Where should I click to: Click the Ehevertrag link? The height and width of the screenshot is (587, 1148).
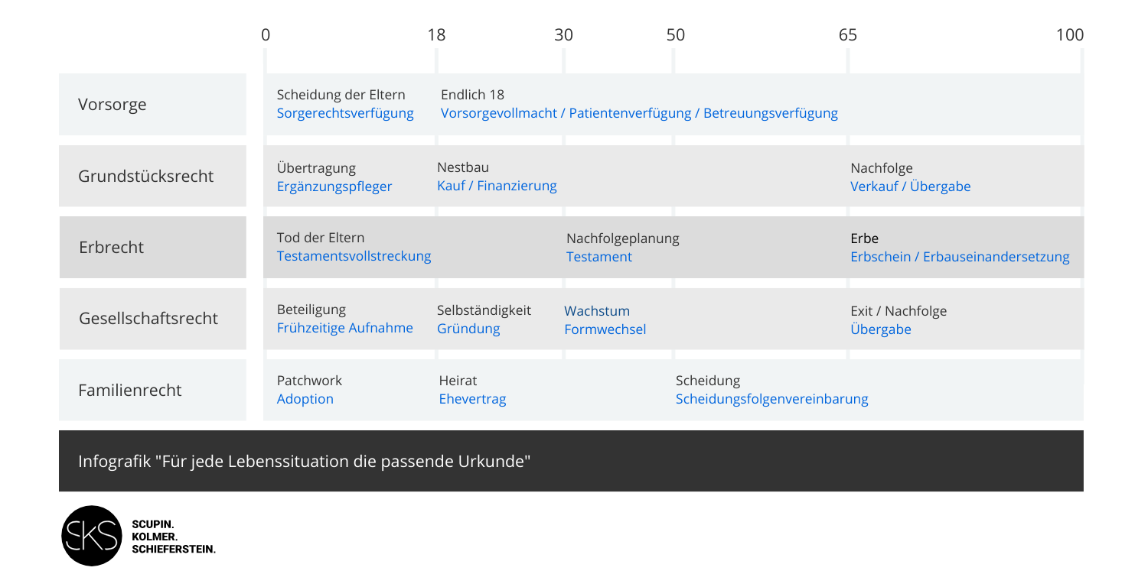tap(472, 399)
